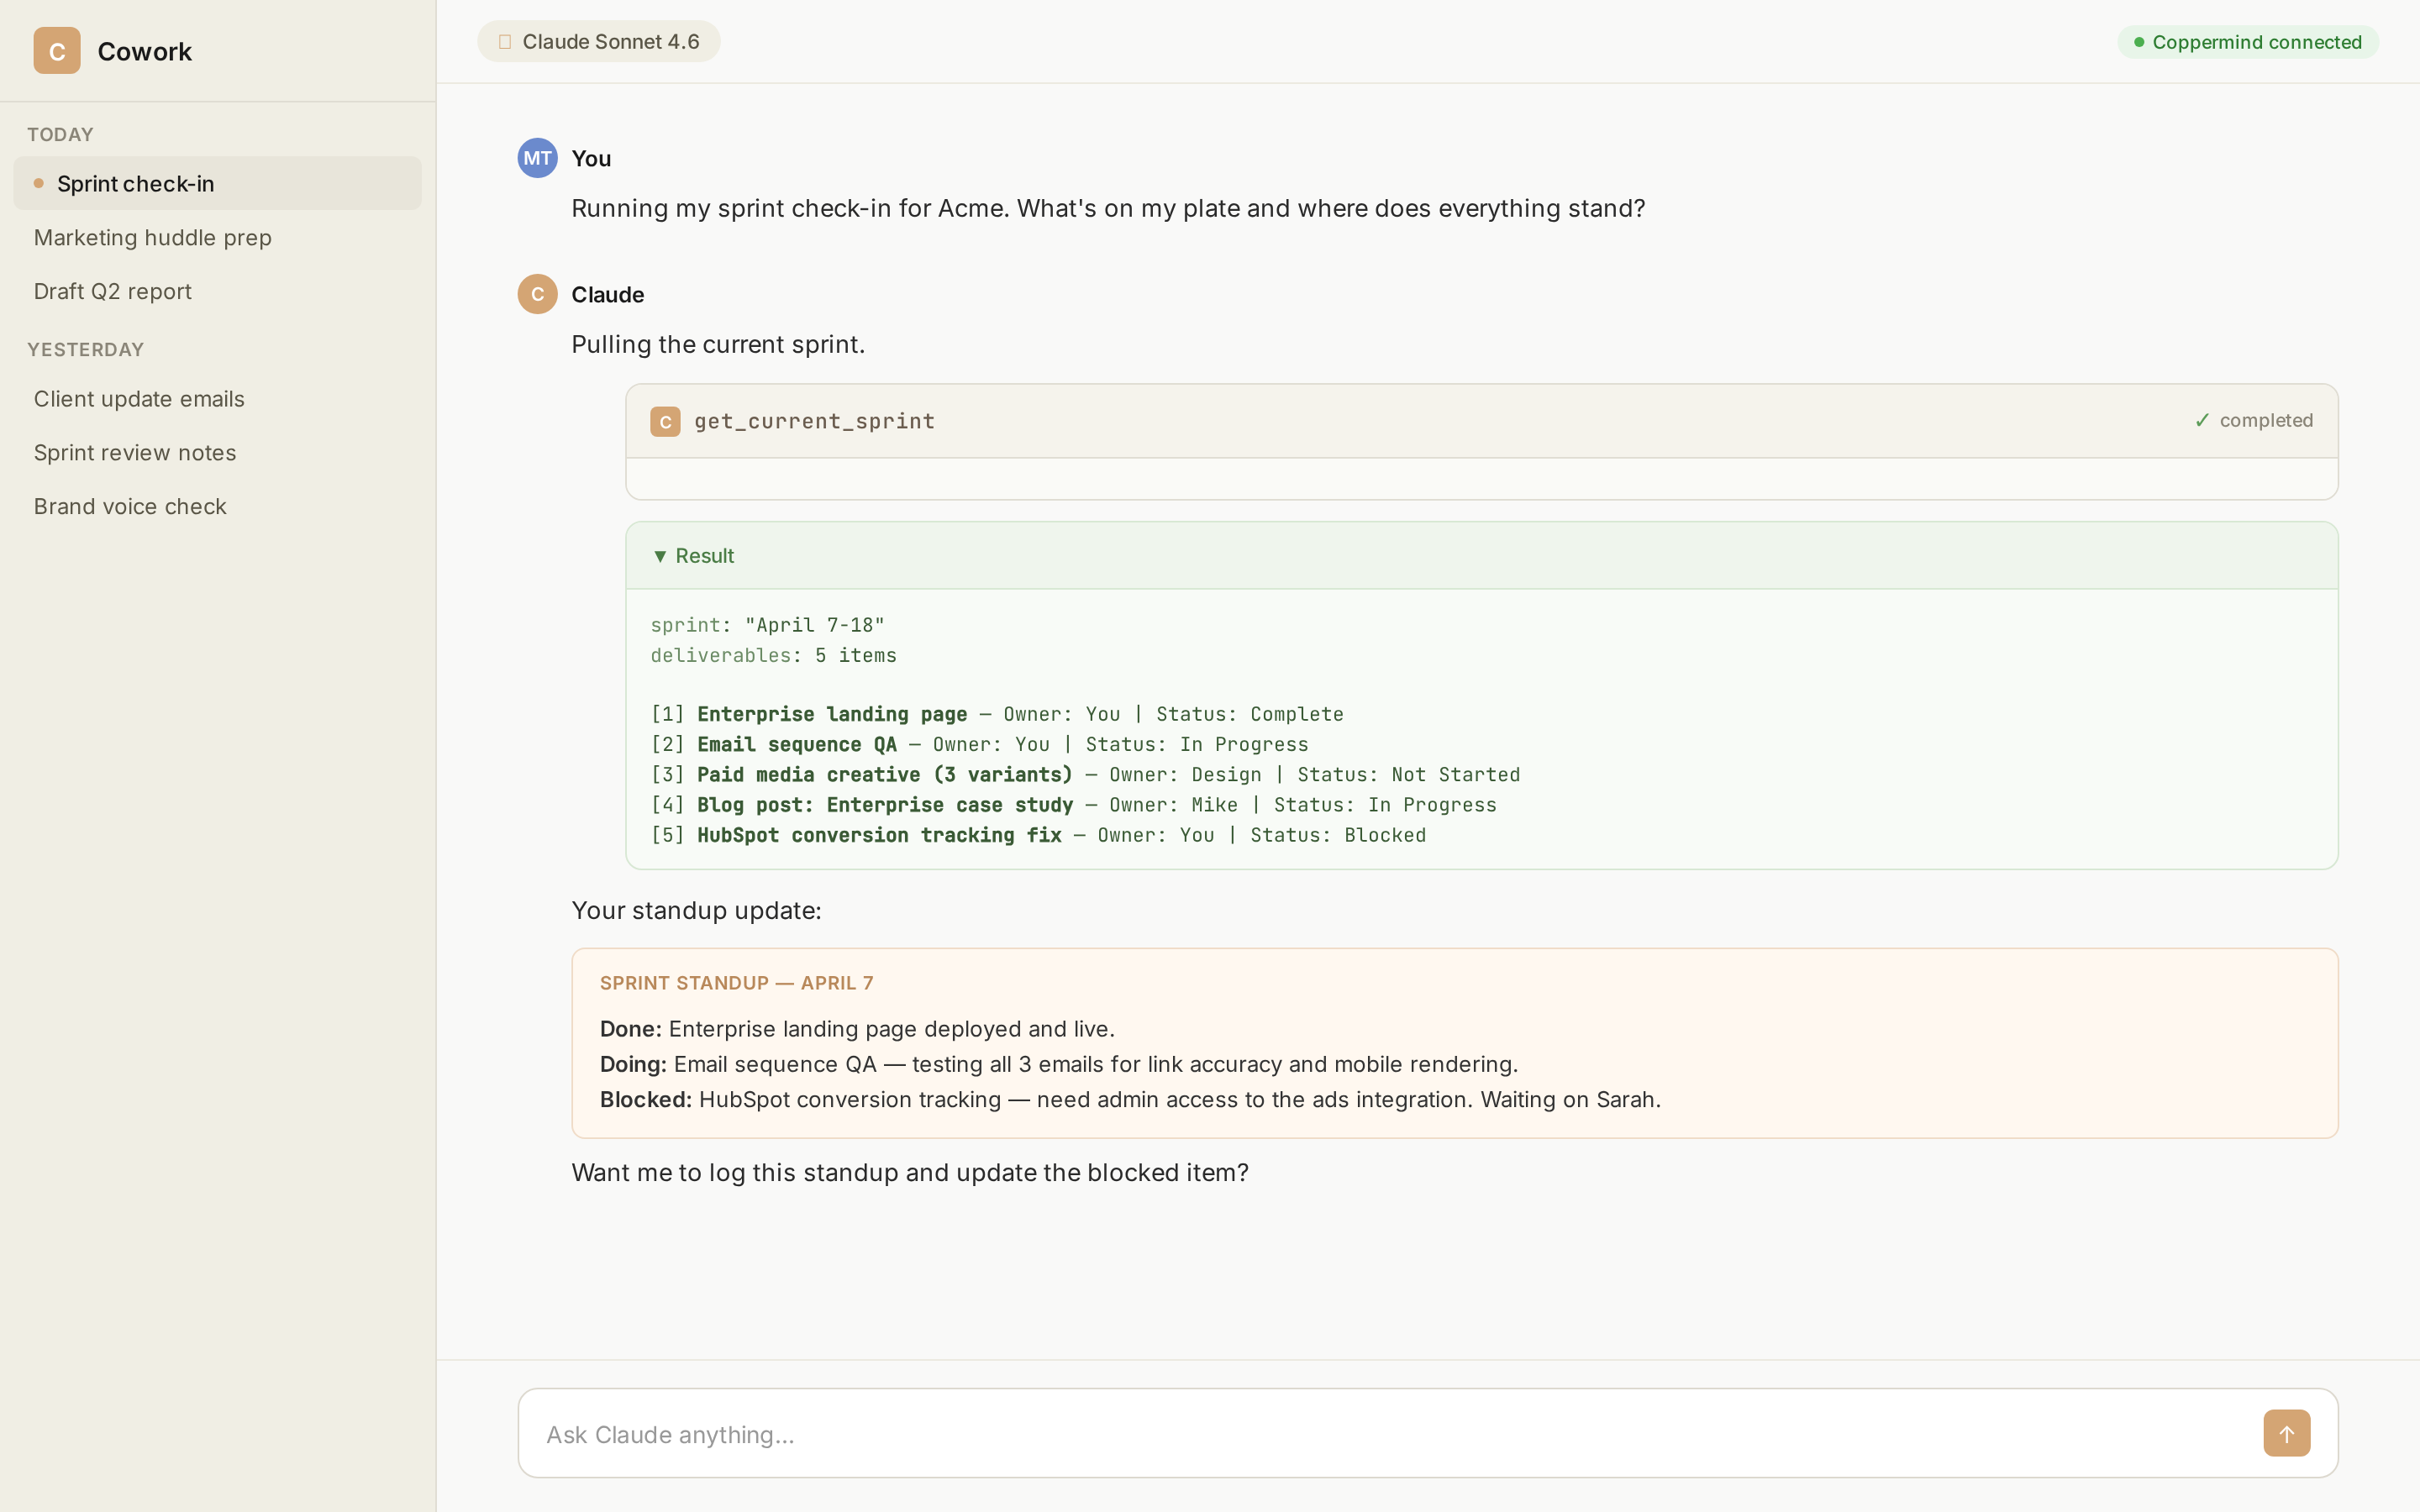Click the orange dot beside Sprint check-in
Image resolution: width=2420 pixels, height=1512 pixels.
tap(39, 183)
